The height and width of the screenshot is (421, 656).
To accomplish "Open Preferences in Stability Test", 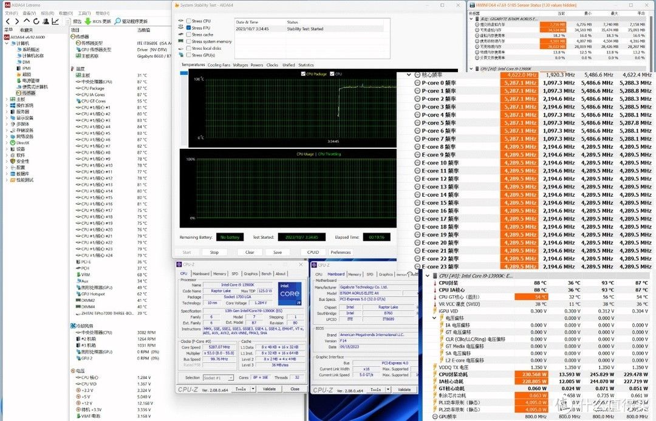I will [x=341, y=252].
